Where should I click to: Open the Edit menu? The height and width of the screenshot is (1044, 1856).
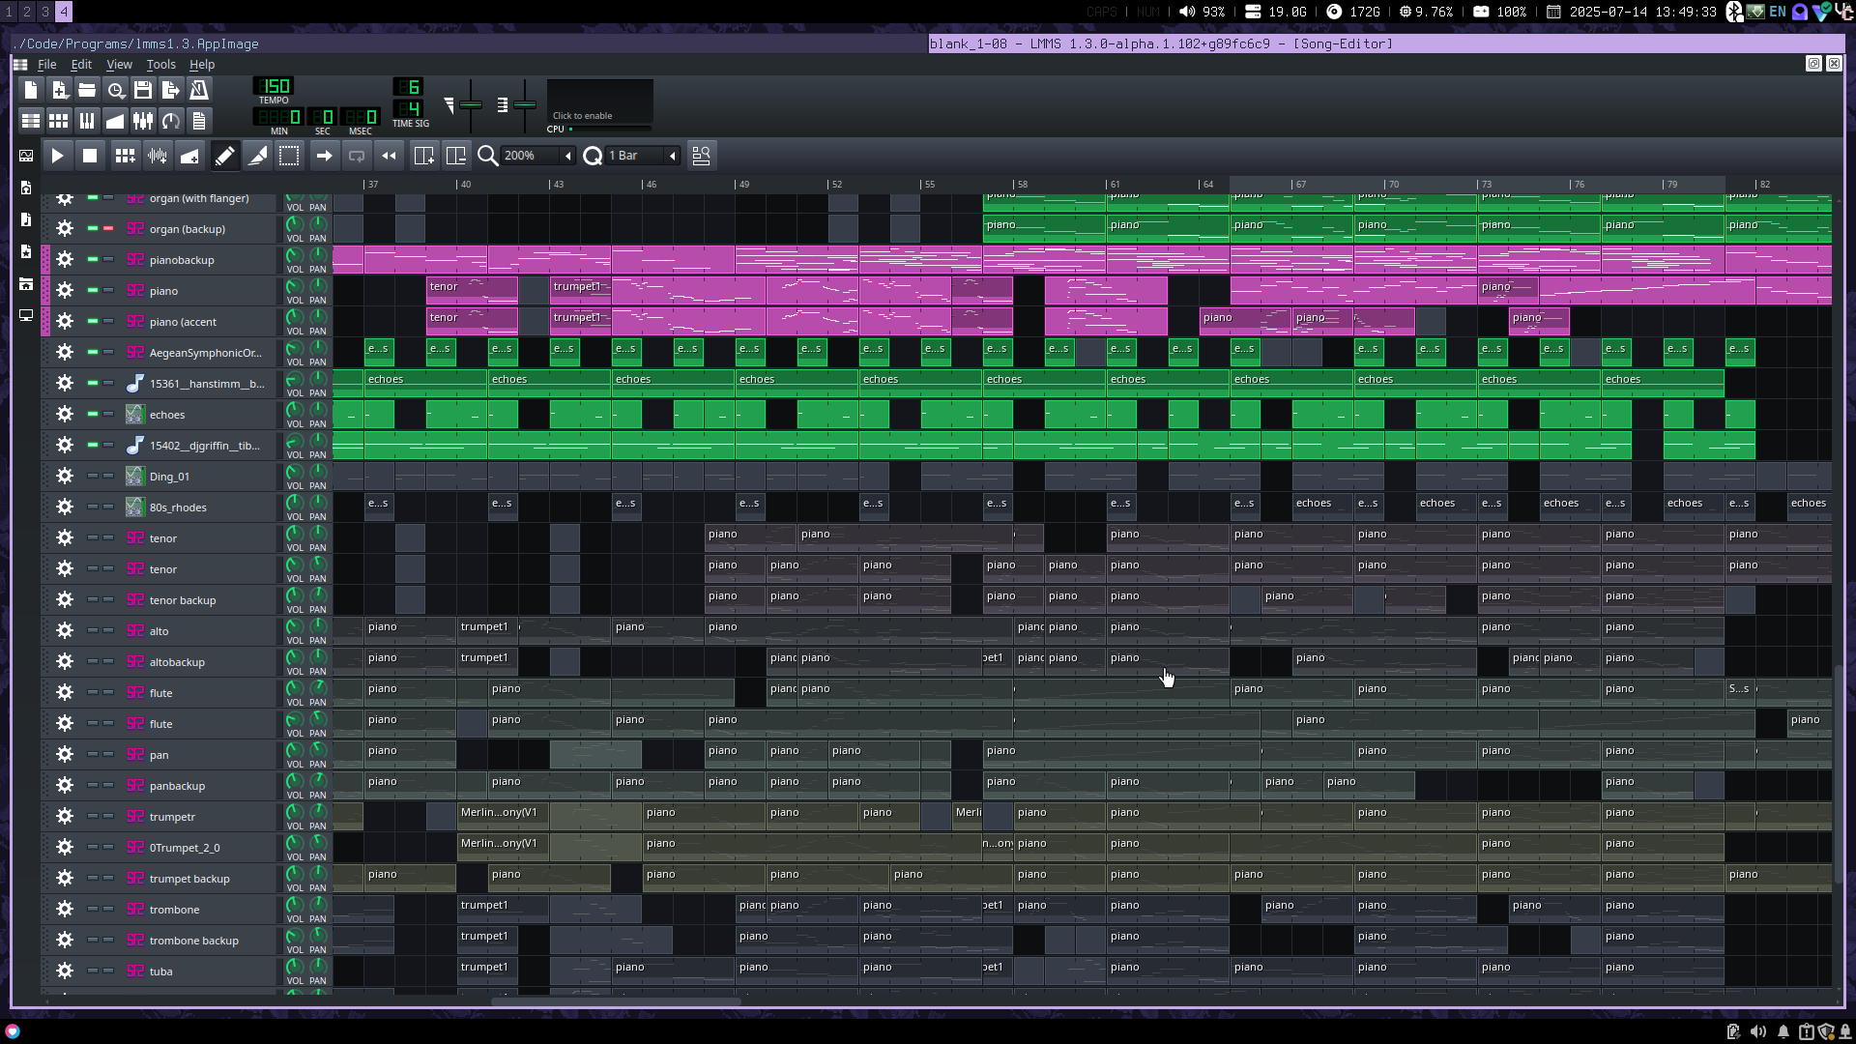pos(81,65)
